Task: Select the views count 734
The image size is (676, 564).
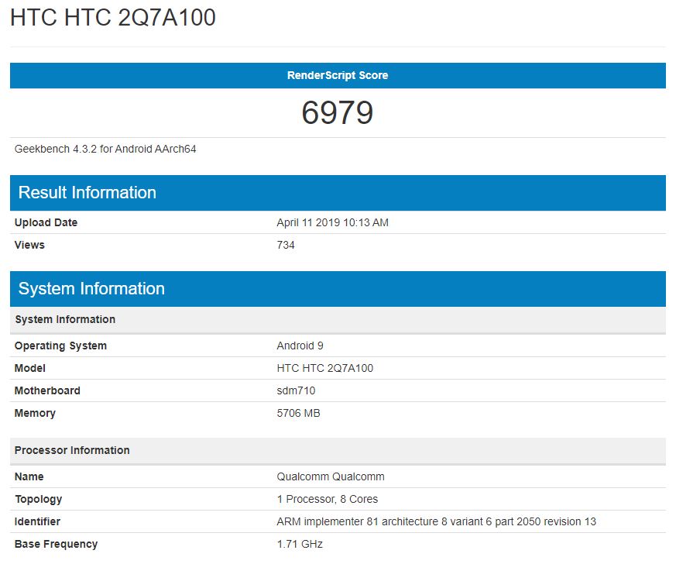Action: (286, 245)
